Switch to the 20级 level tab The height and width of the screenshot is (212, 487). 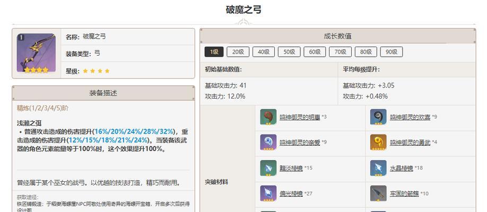pyautogui.click(x=238, y=52)
